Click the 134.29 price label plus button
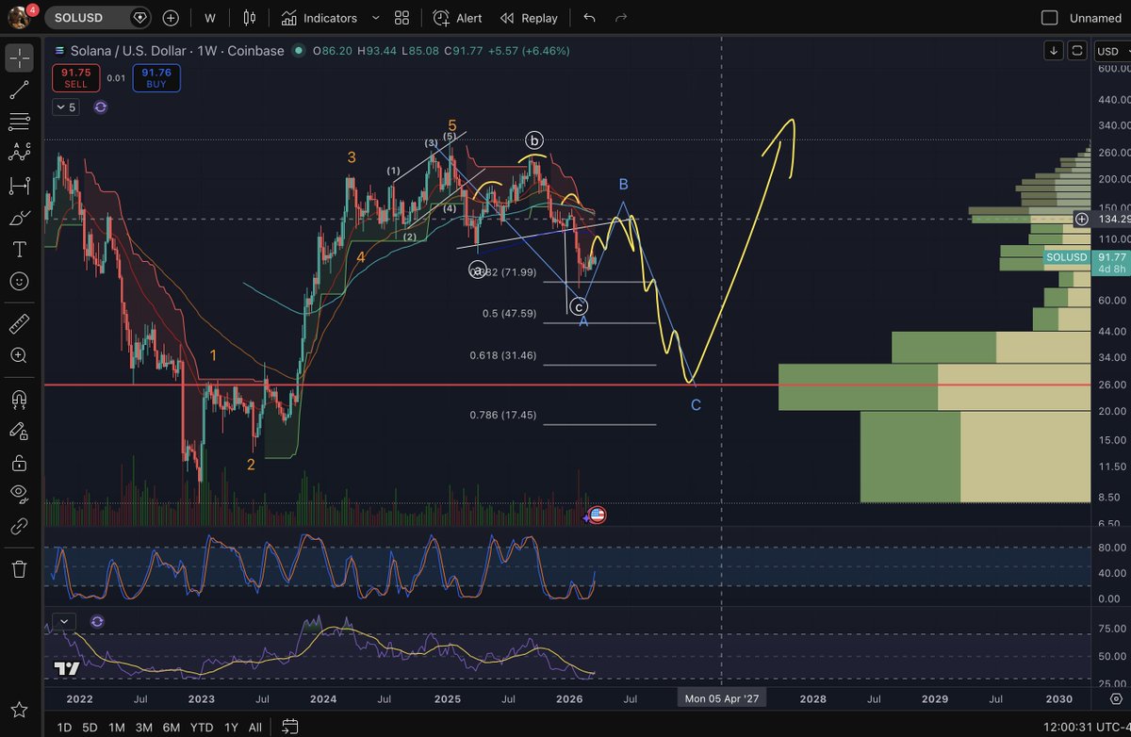Viewport: 1131px width, 737px height. (1081, 219)
